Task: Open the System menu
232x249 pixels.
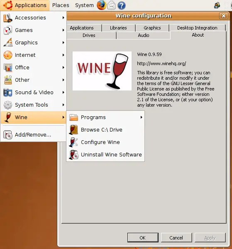Action: (84, 5)
